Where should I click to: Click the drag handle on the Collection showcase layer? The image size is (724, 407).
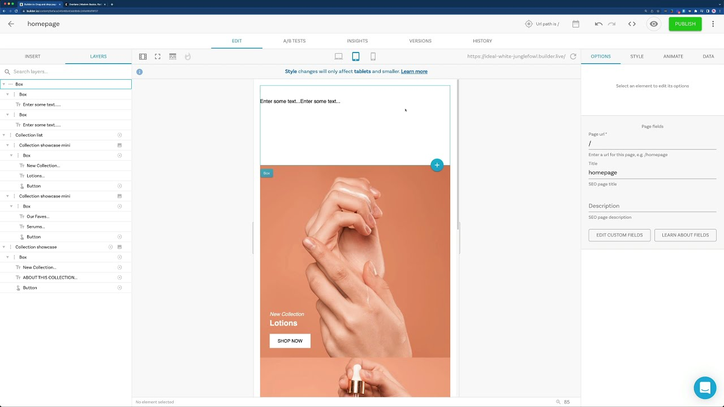[10, 247]
